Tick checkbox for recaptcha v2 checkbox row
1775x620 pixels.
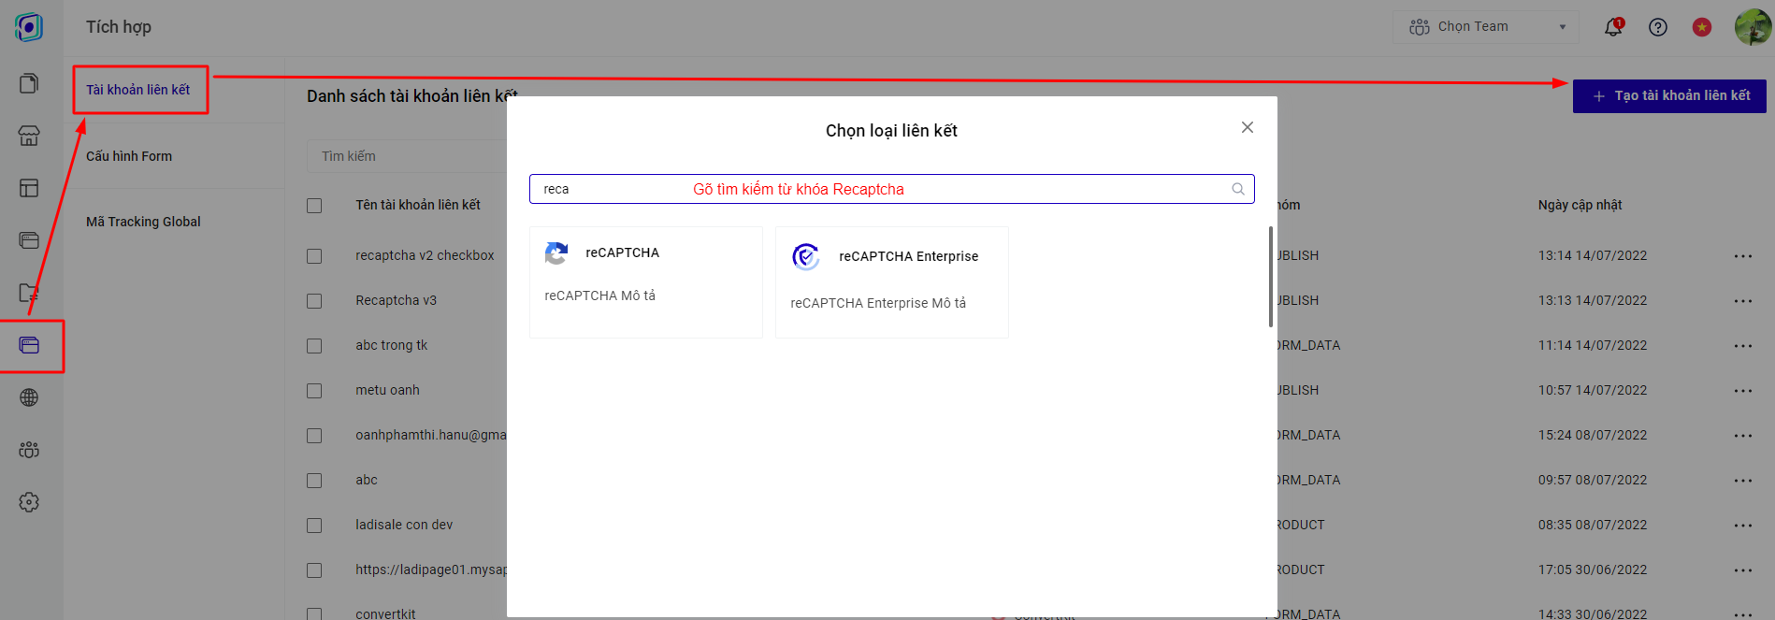314,256
